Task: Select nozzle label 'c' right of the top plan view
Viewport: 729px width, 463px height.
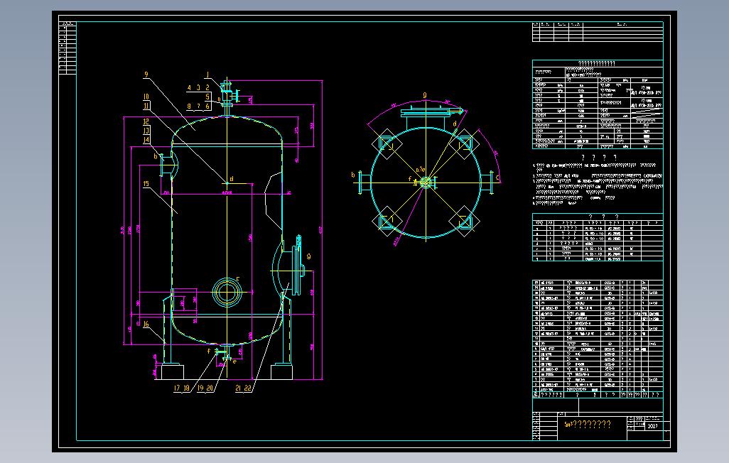Action: pyautogui.click(x=497, y=178)
